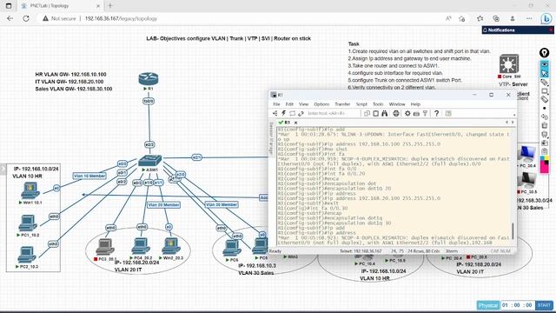556x313 pixels.
Task: Click the favorites star icon in browser
Action: point(480,18)
